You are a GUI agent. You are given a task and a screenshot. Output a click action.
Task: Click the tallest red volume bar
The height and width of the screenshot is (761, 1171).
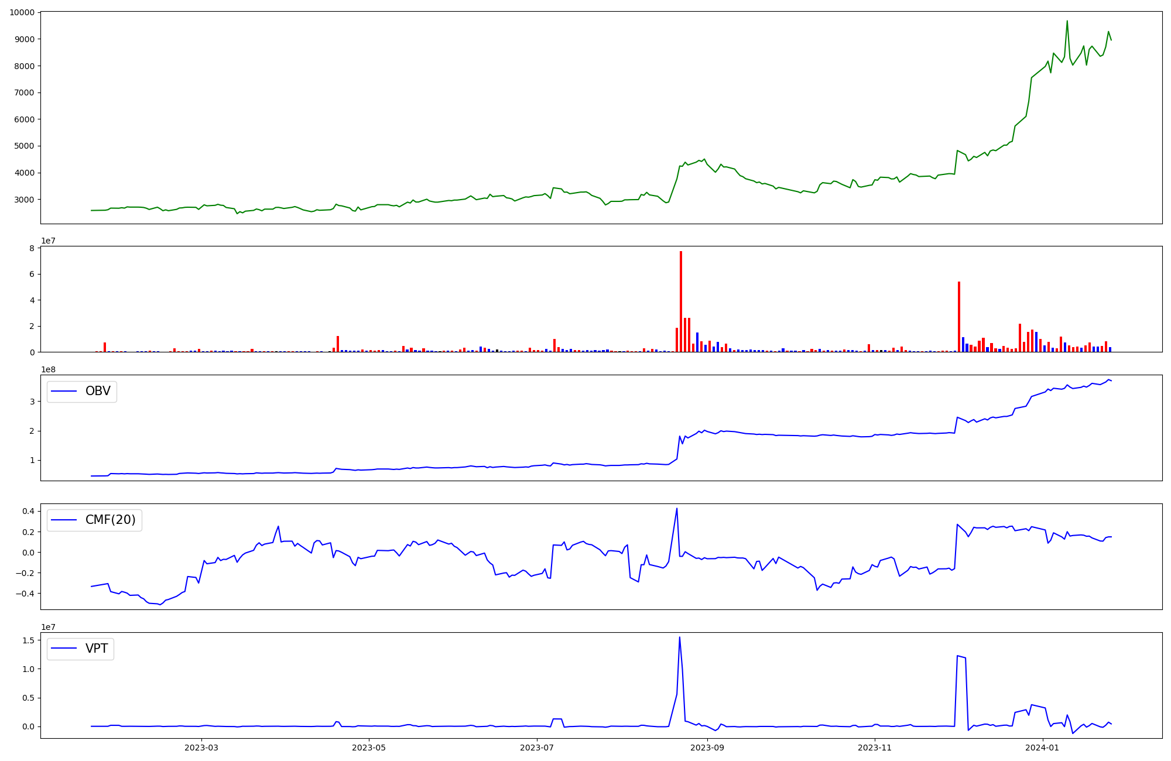[681, 301]
